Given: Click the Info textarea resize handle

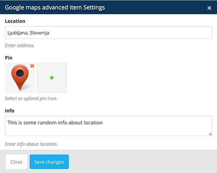Looking at the screenshot, I should pyautogui.click(x=210, y=134).
